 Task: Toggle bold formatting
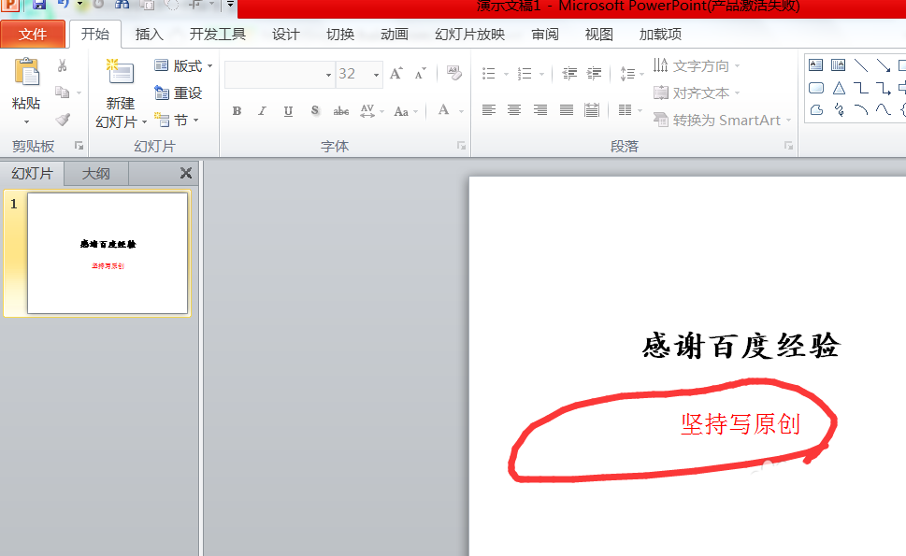click(237, 110)
